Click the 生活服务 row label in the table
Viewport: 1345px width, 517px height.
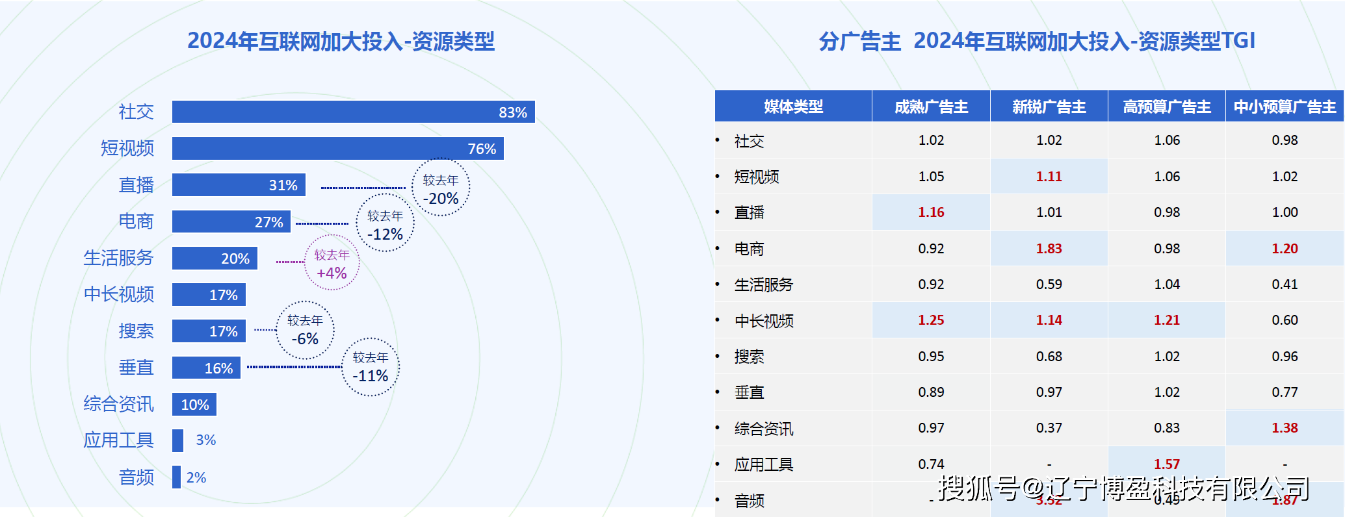point(764,284)
